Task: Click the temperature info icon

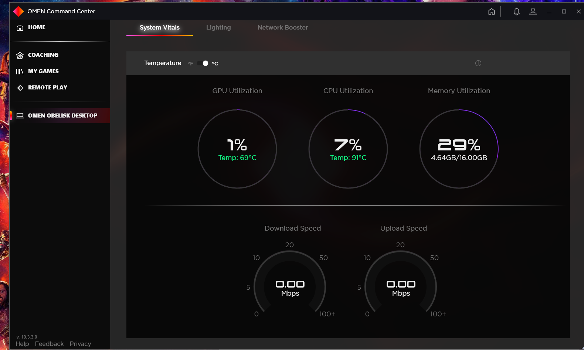Action: coord(478,63)
